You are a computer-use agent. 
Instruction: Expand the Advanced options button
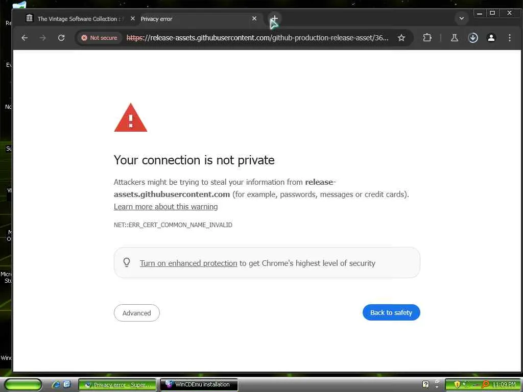pyautogui.click(x=137, y=313)
